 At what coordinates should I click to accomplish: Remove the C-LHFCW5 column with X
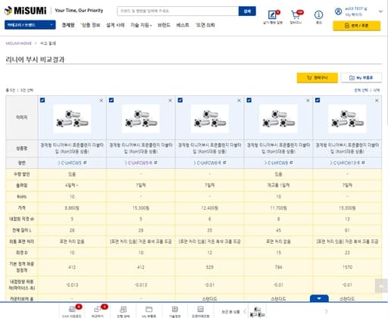click(x=102, y=101)
